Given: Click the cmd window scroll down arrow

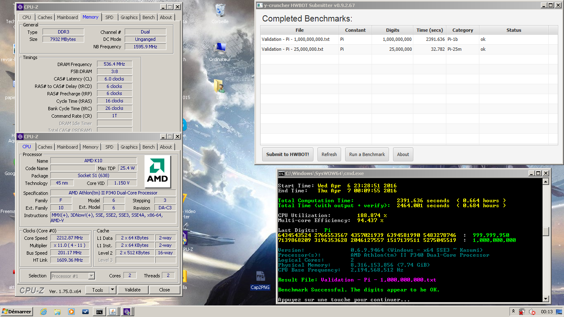Looking at the screenshot, I should coord(546,299).
